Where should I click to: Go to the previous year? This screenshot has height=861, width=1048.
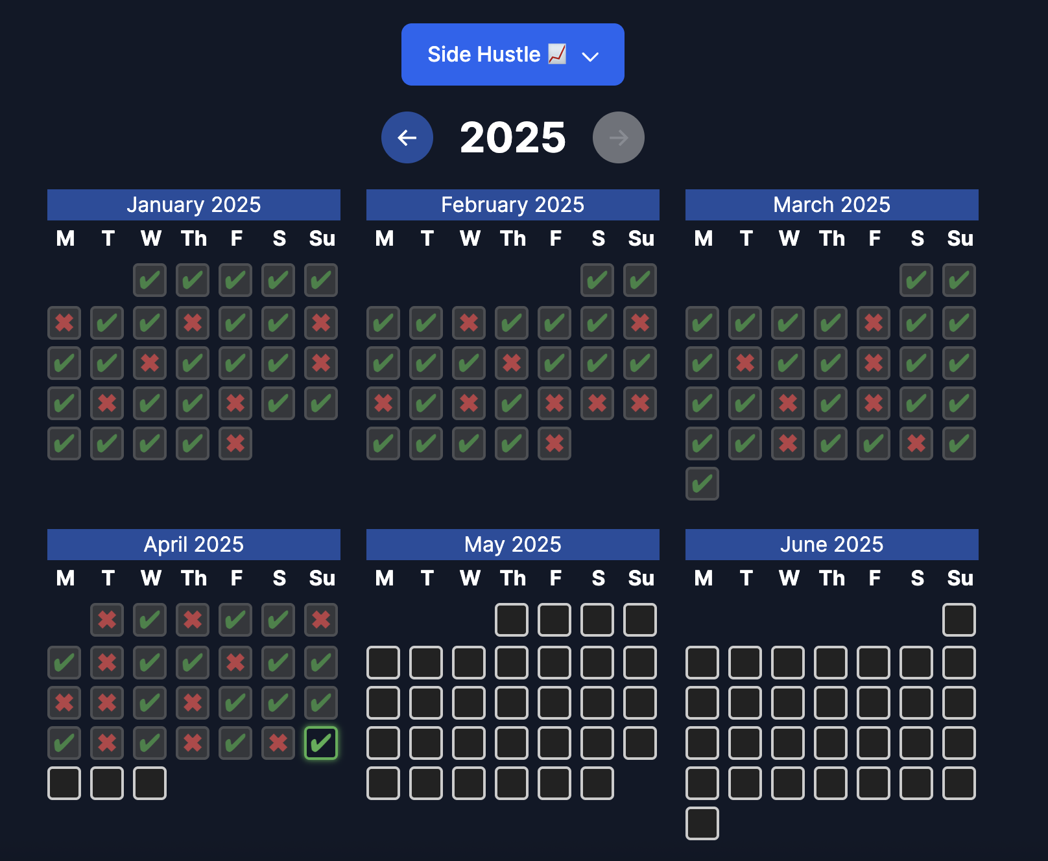coord(407,137)
